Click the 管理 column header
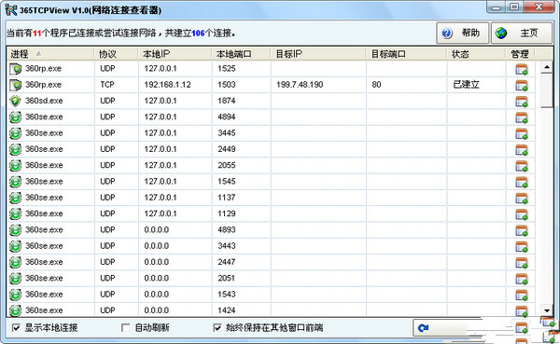The height and width of the screenshot is (344, 560). (x=521, y=54)
